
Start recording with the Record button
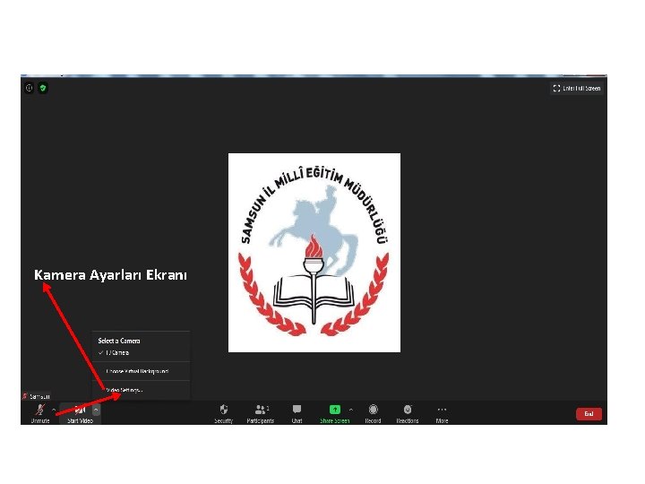373,413
